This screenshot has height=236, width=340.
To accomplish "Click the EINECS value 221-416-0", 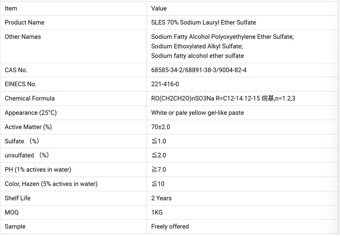I will pyautogui.click(x=165, y=84).
